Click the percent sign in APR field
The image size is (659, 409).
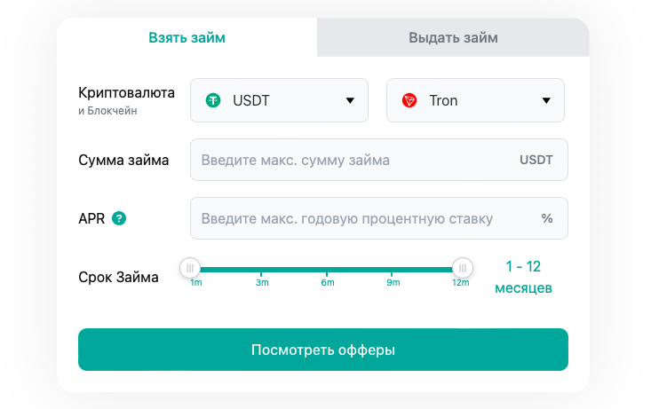[547, 218]
